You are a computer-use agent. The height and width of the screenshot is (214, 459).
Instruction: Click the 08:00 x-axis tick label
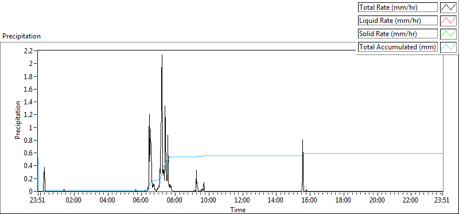tap(175, 201)
